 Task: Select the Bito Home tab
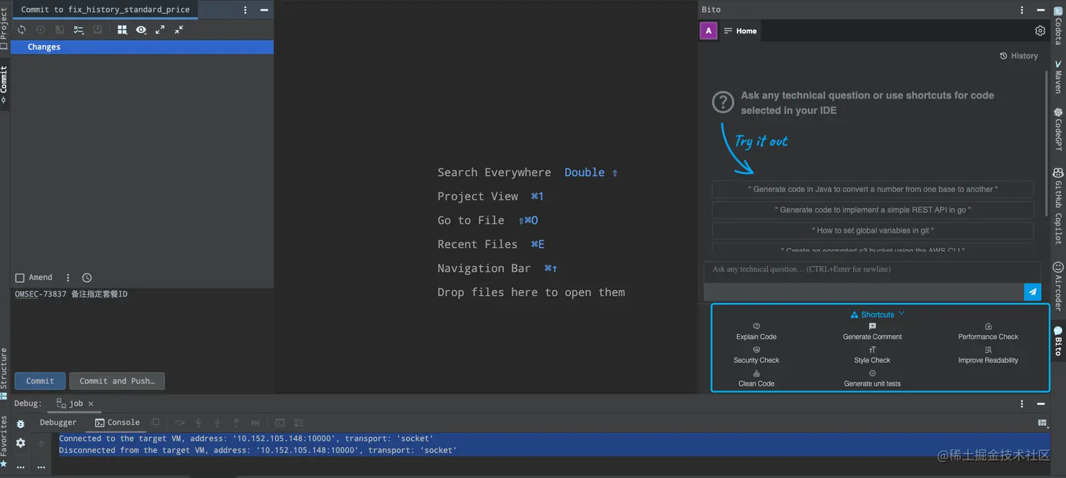coord(740,31)
